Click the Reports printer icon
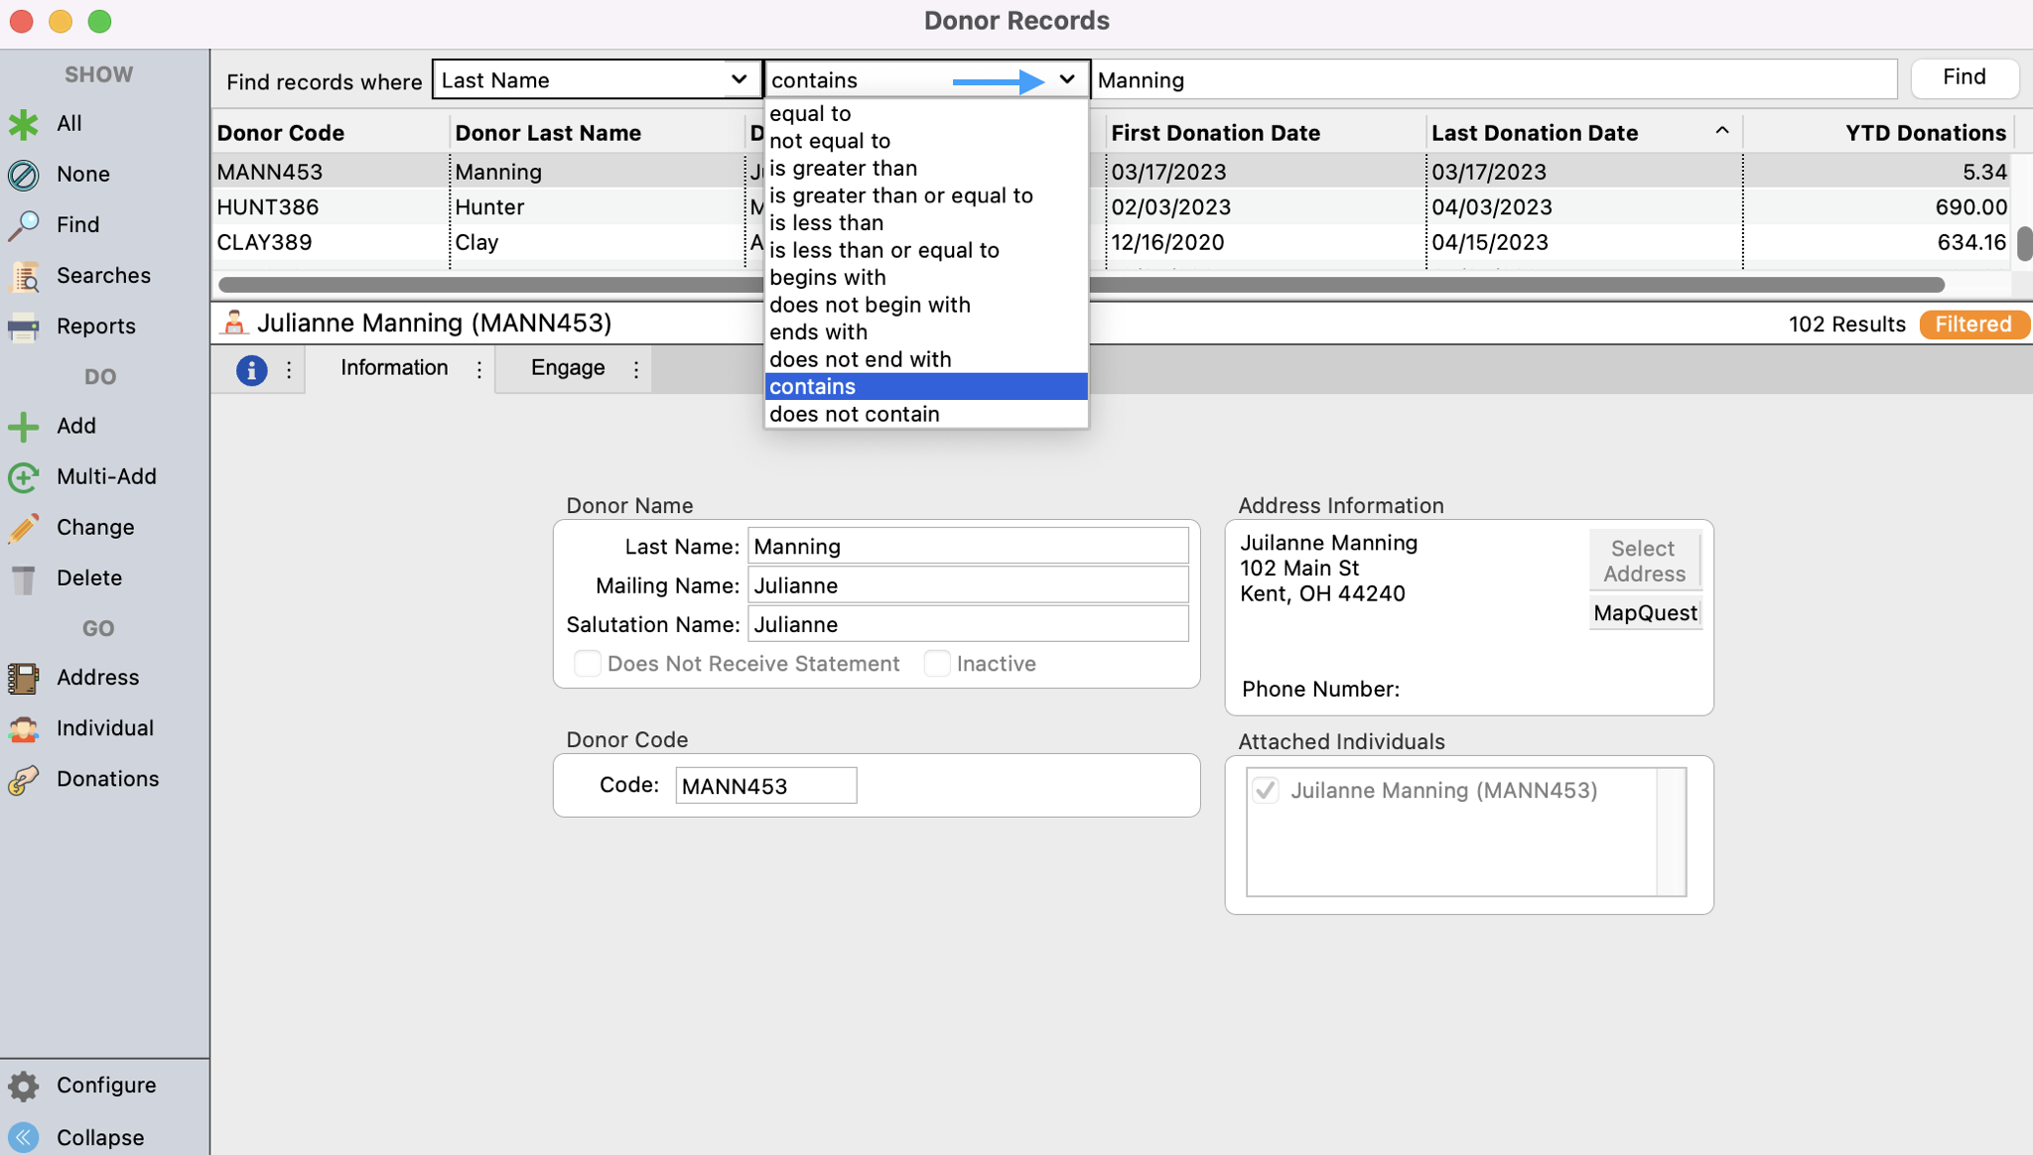2033x1155 pixels. click(x=23, y=326)
